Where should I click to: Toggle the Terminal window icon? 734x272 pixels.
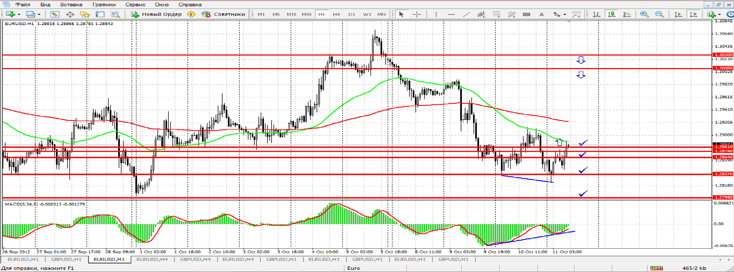click(x=100, y=14)
